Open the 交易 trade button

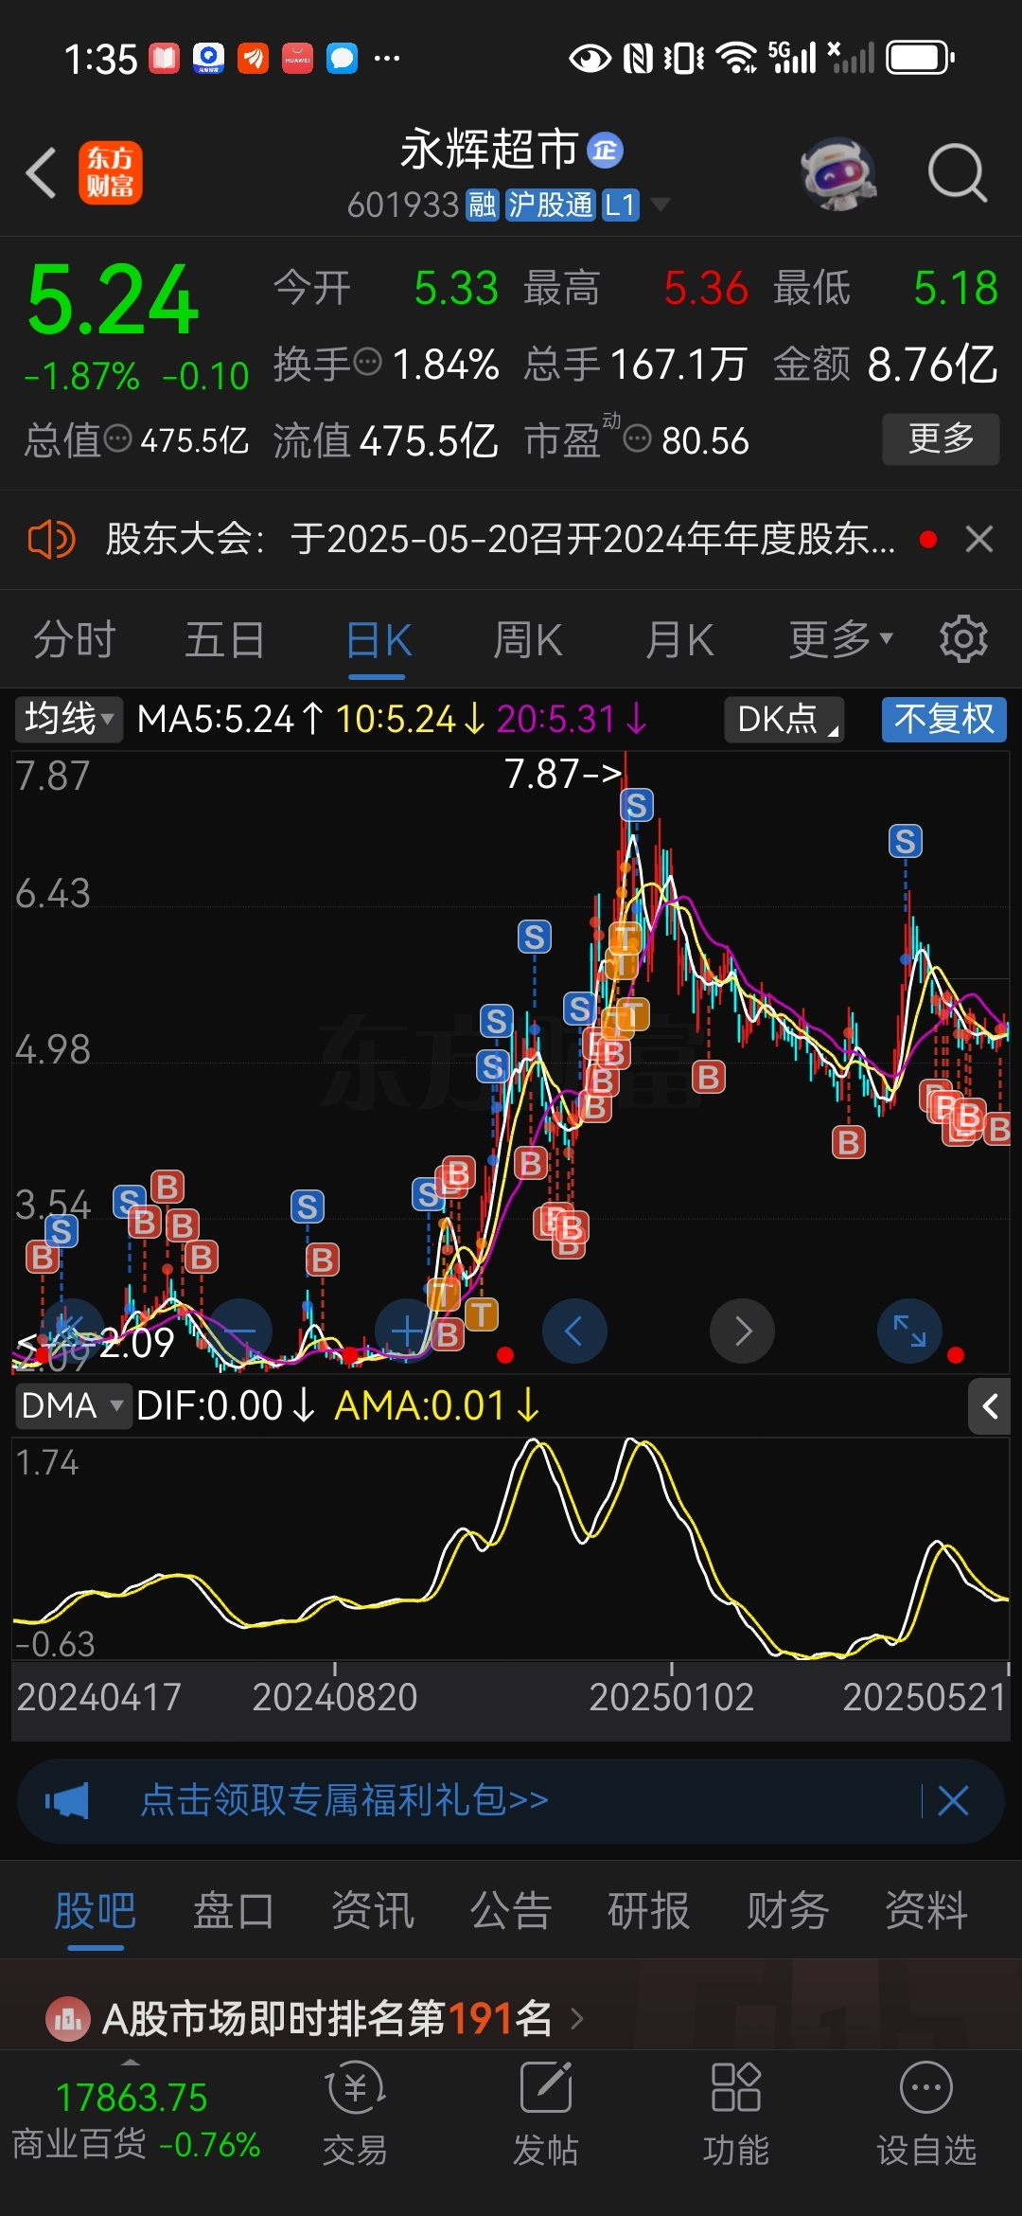click(x=355, y=2114)
